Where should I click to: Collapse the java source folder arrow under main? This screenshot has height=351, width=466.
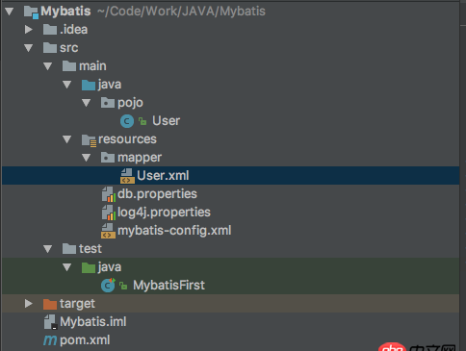(x=67, y=85)
